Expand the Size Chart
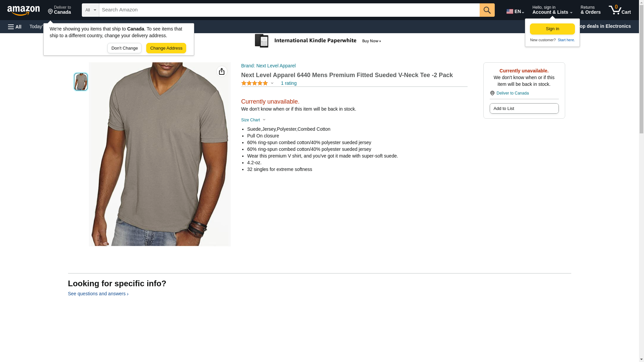Viewport: 644px width, 362px height. point(253,120)
